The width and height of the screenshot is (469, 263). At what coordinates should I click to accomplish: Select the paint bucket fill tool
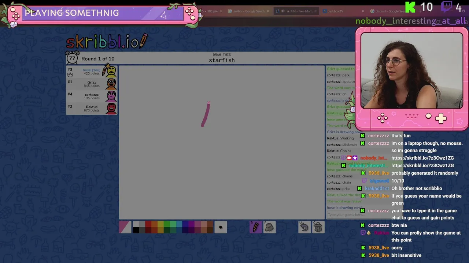(269, 227)
